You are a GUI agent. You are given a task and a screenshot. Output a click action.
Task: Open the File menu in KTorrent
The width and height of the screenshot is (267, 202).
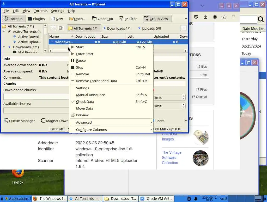(6, 11)
